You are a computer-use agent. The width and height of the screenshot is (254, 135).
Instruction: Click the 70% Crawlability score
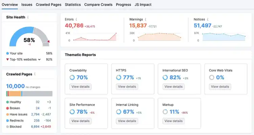(x=82, y=77)
